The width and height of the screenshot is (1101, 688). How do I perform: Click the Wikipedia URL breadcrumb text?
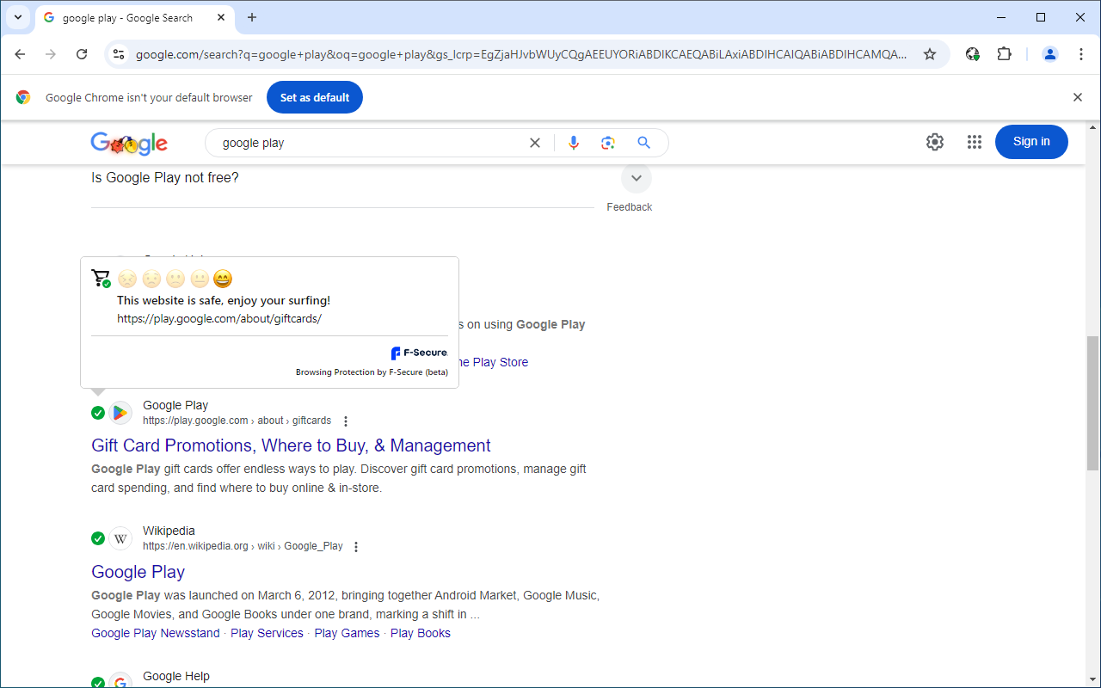click(x=243, y=546)
